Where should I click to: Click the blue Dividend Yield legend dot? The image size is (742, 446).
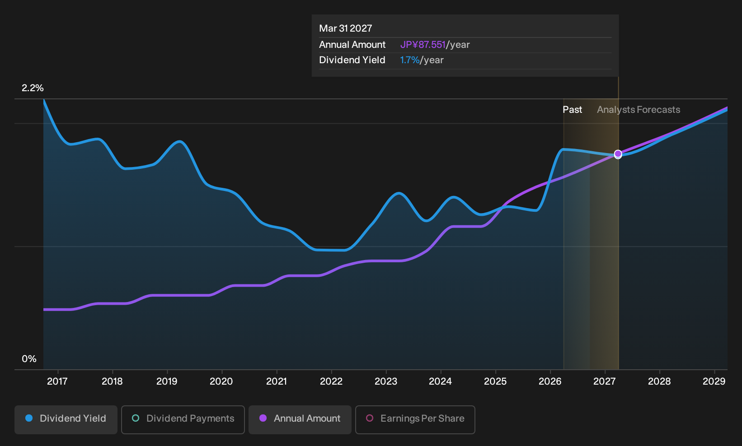pyautogui.click(x=29, y=418)
